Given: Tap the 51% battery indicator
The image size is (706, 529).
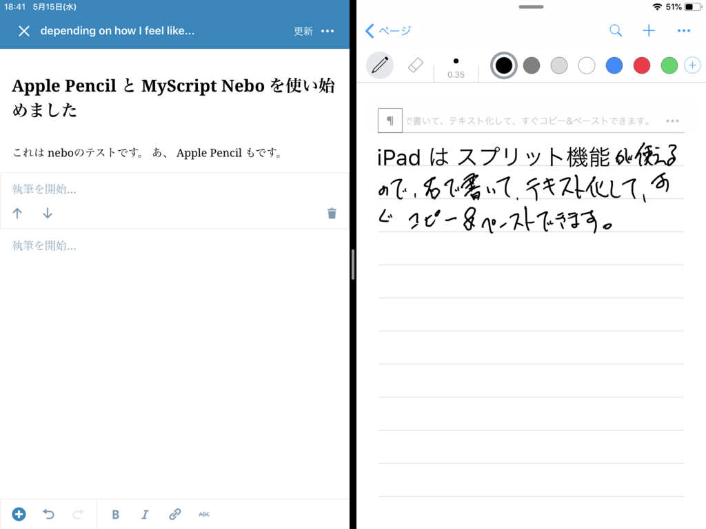Looking at the screenshot, I should tap(683, 7).
